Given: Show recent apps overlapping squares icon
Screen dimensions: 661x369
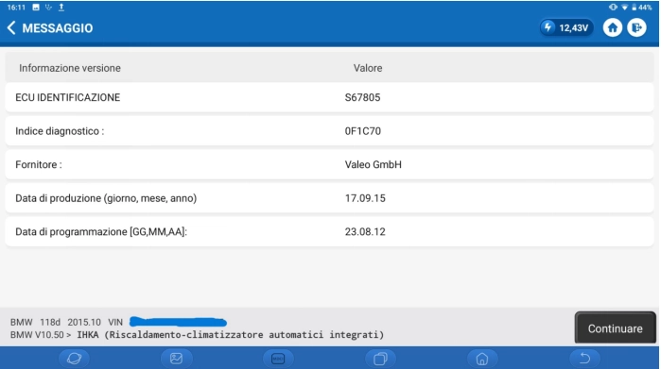Looking at the screenshot, I should click(380, 359).
